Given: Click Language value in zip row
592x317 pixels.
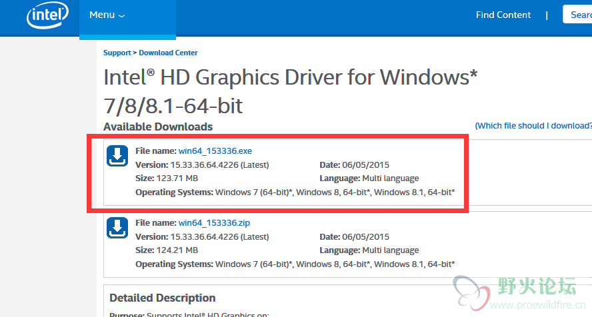Looking at the screenshot, I should pyautogui.click(x=391, y=250).
